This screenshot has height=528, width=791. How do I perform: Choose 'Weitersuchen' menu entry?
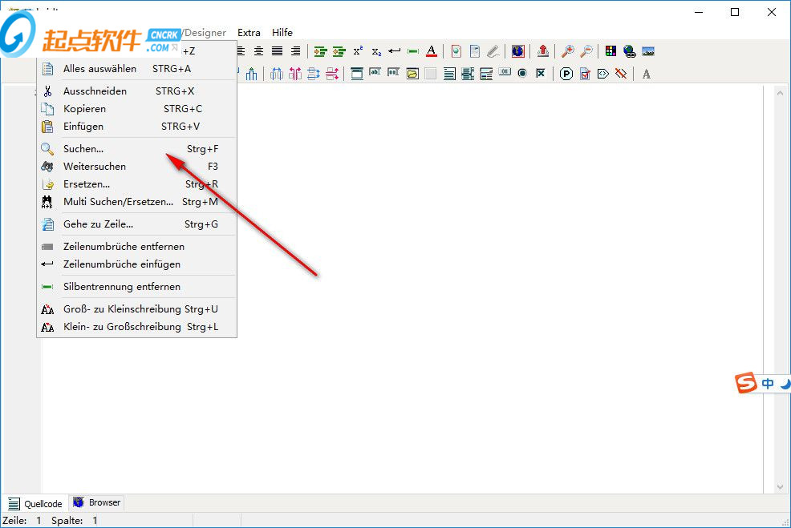coord(136,167)
